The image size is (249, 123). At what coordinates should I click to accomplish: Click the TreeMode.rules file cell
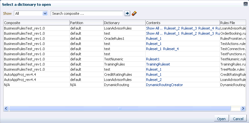(x=233, y=69)
